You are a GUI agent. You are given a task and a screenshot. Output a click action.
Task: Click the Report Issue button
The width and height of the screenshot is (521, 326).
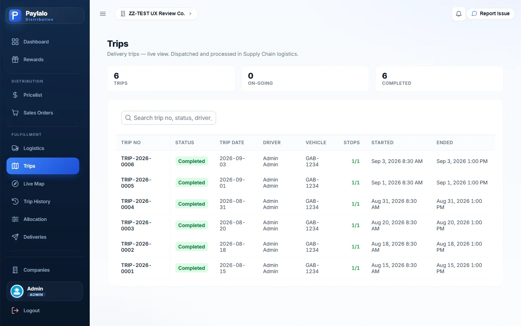491,14
